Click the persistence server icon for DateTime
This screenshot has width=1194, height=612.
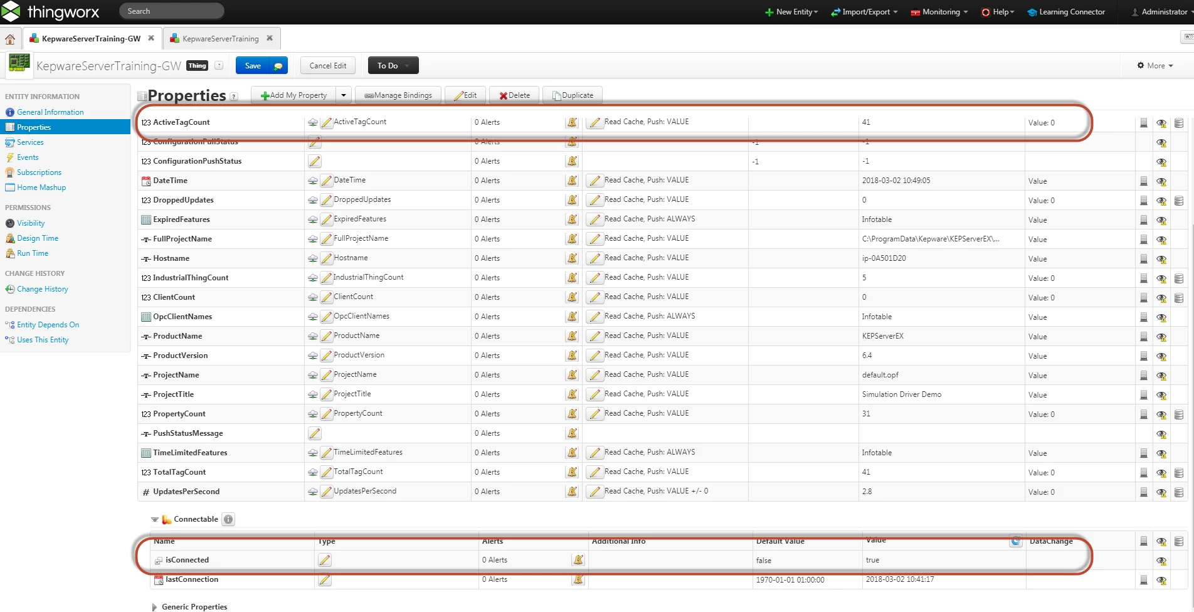pyautogui.click(x=1144, y=181)
